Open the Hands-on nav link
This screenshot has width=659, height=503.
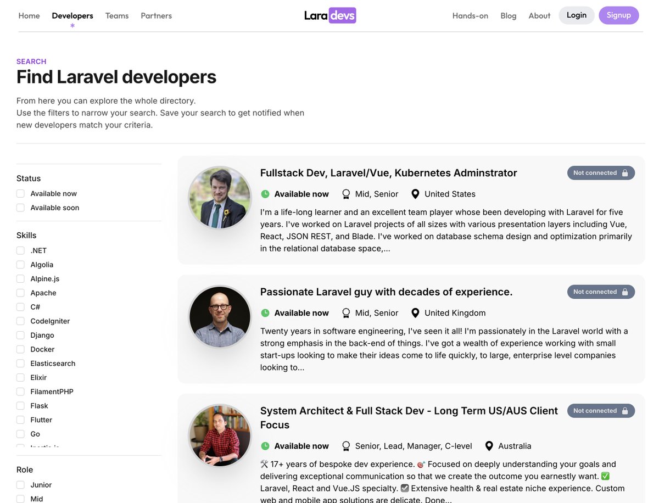(470, 15)
